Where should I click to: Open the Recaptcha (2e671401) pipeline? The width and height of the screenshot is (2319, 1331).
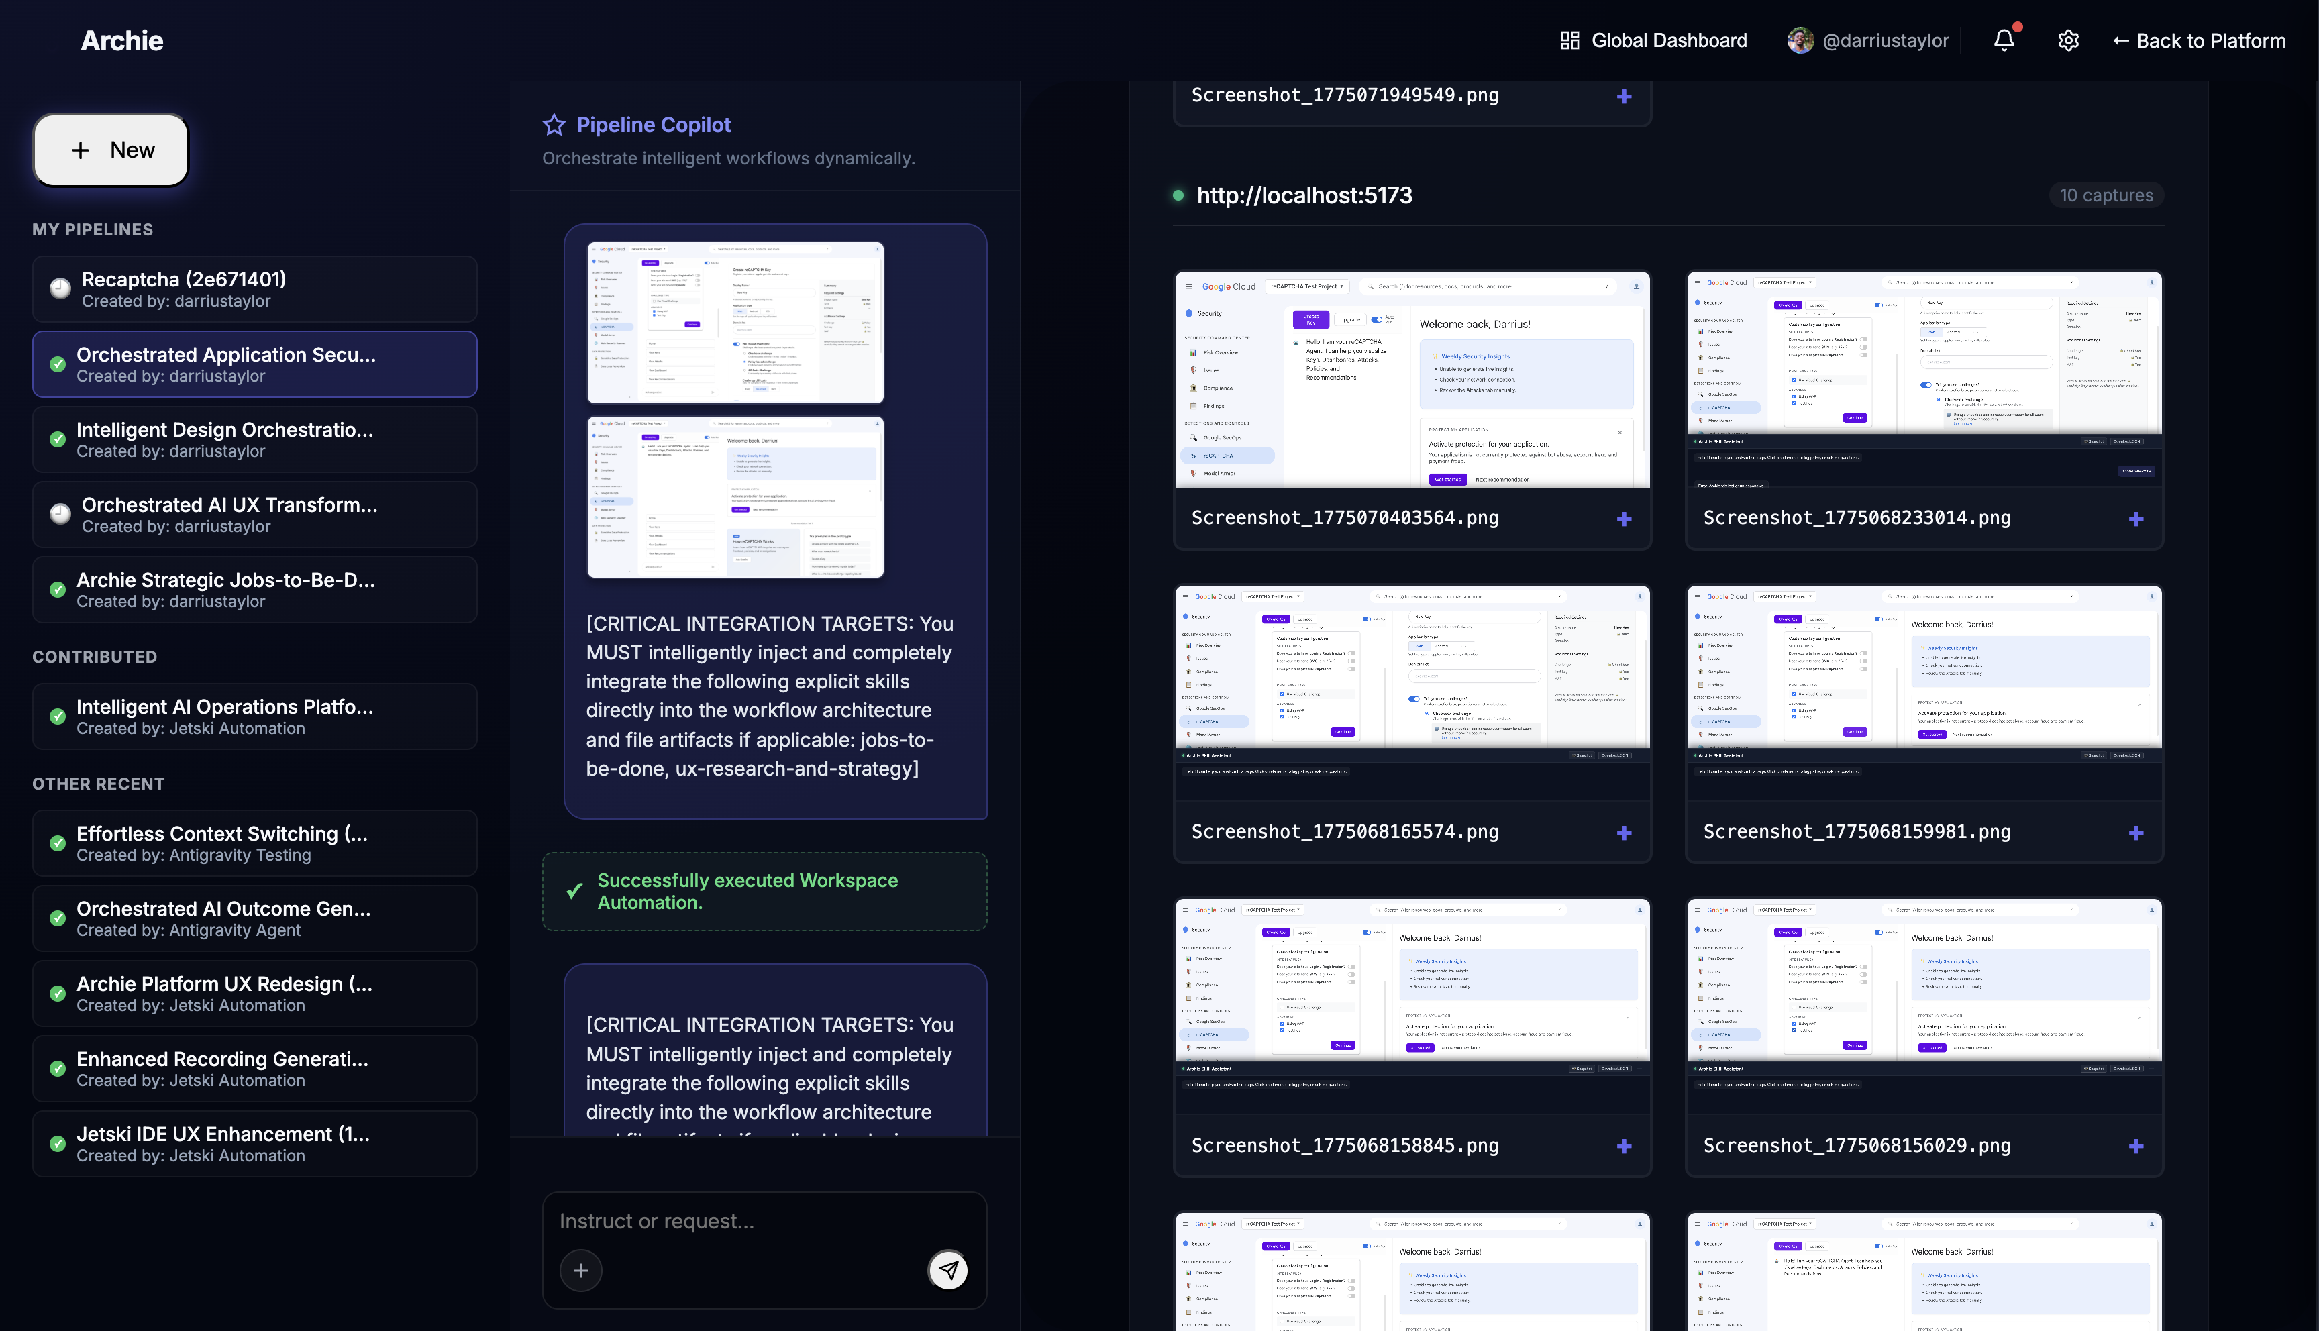(x=255, y=289)
